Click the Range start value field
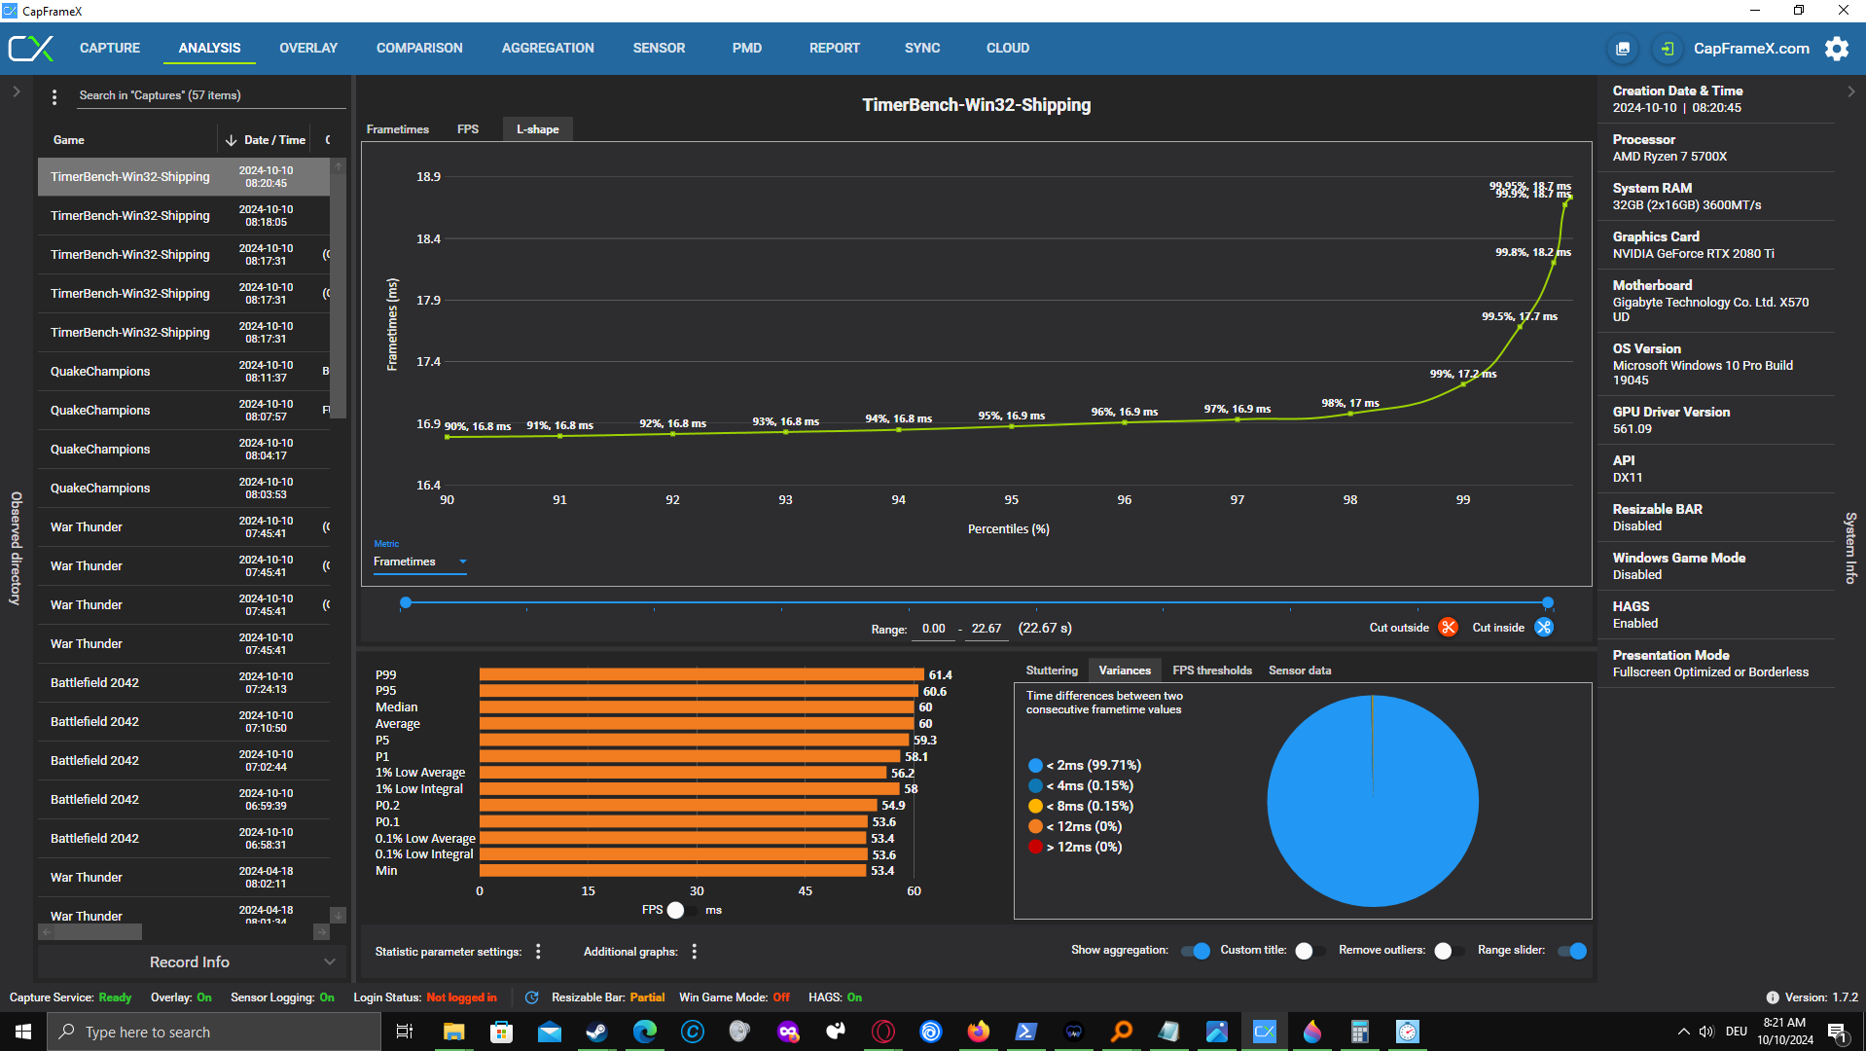Screen dimensions: 1866x1051 [x=934, y=629]
